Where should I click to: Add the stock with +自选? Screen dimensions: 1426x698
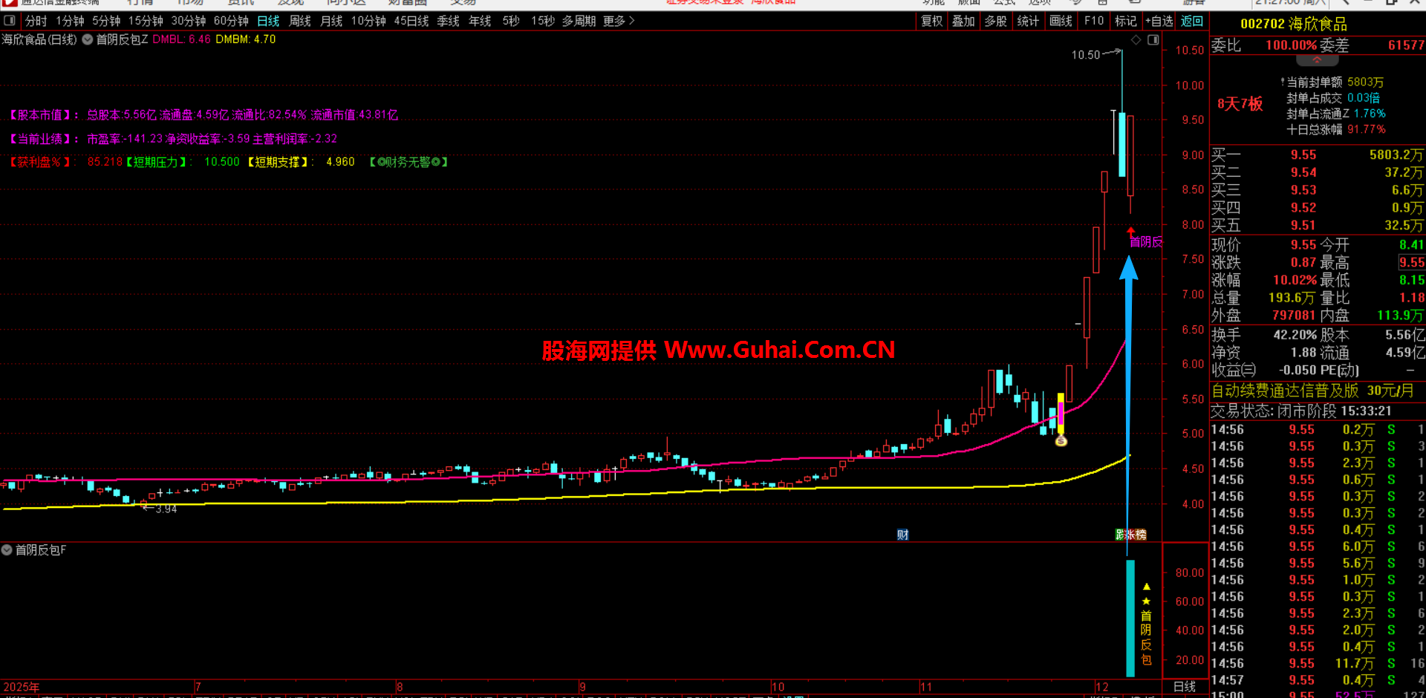click(1159, 21)
